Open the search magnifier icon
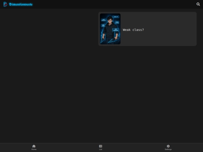203x152 pixels. coord(198,4)
